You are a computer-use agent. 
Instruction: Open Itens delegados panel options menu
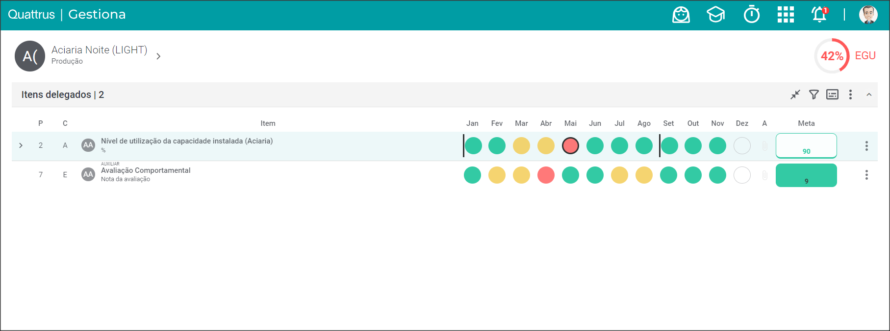point(850,95)
